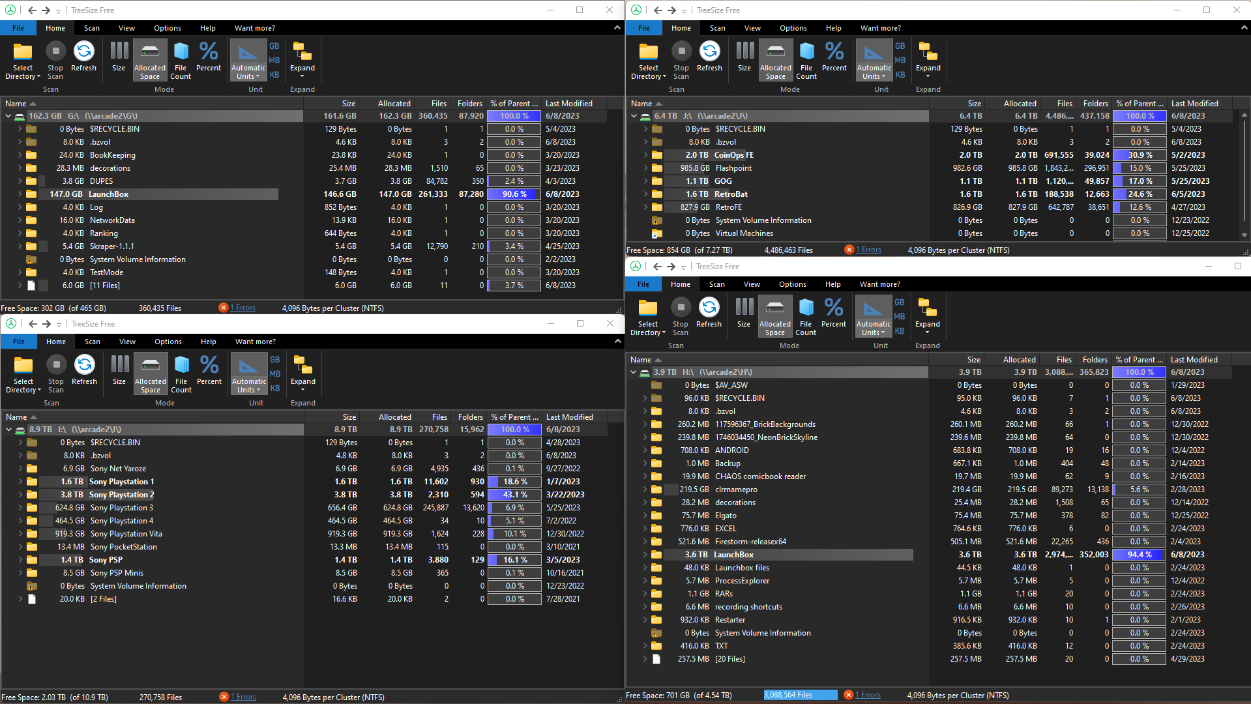The height and width of the screenshot is (704, 1251).
Task: Click Select Directory icon in J: drive window
Action: [649, 60]
